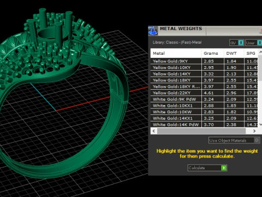Sort by the DWT column header
Image resolution: width=262 pixels, height=197 pixels.
234,53
